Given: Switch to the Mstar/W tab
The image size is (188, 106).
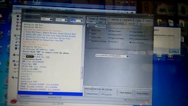Looking at the screenshot, I should click(x=132, y=24).
